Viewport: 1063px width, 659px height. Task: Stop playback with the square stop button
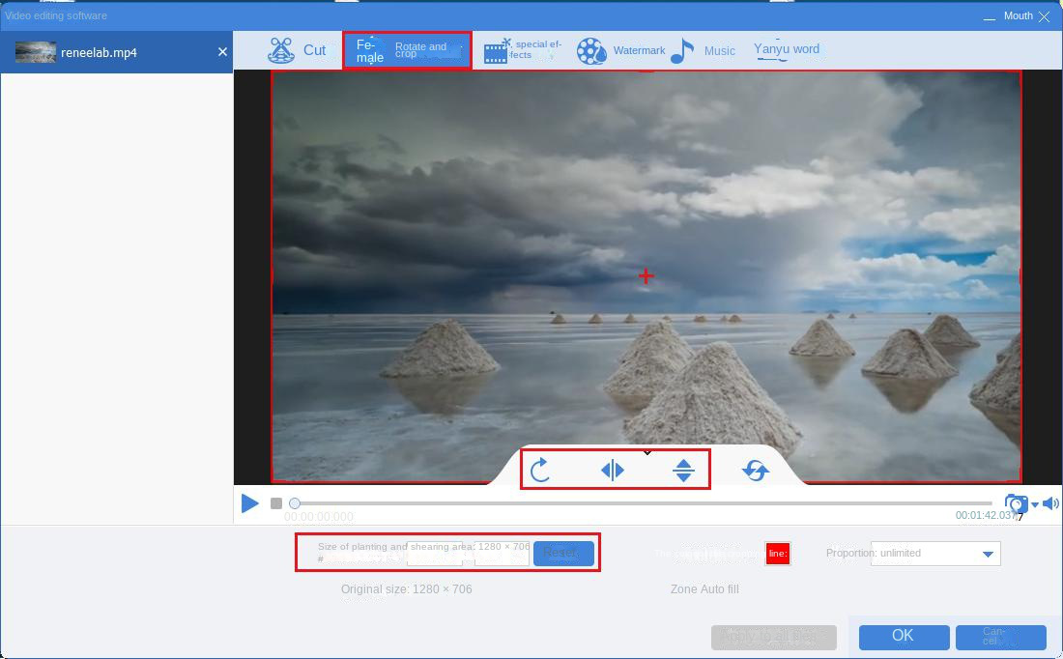point(276,503)
